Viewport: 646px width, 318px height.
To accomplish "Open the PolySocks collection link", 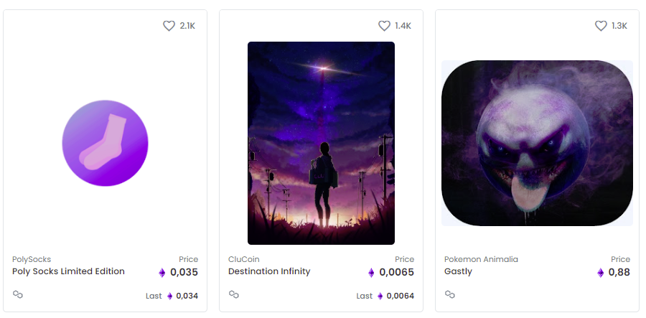I will coord(32,259).
